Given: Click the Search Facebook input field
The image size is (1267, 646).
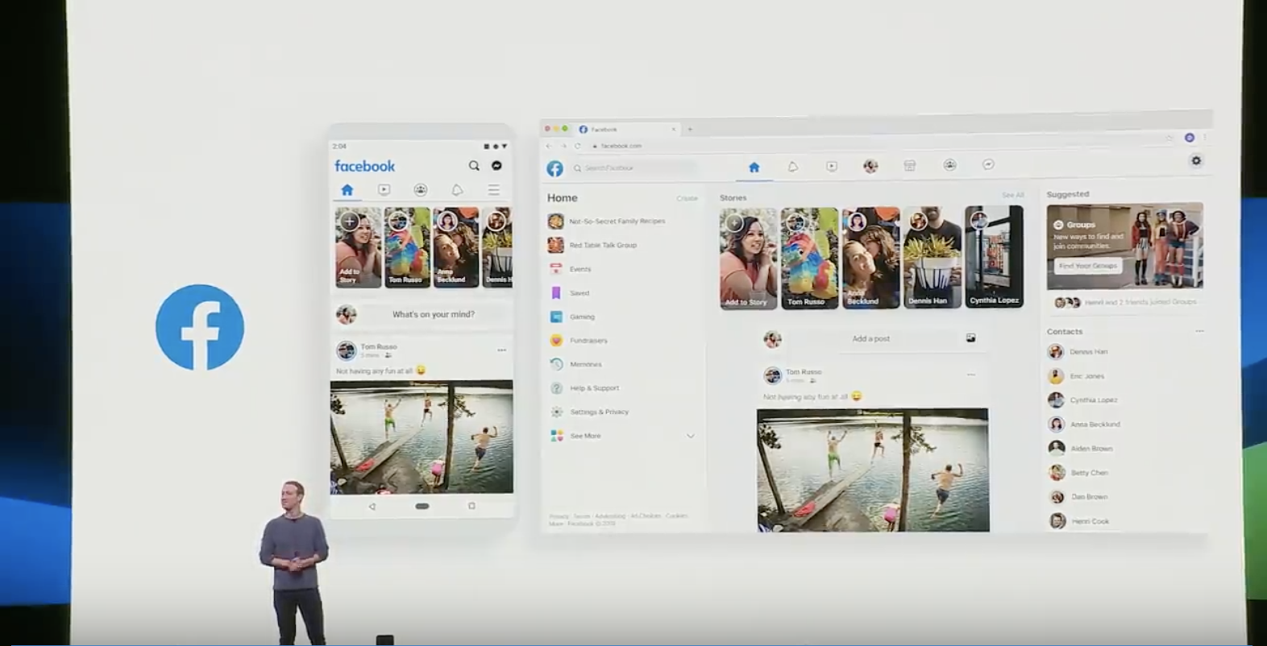Looking at the screenshot, I should click(637, 168).
